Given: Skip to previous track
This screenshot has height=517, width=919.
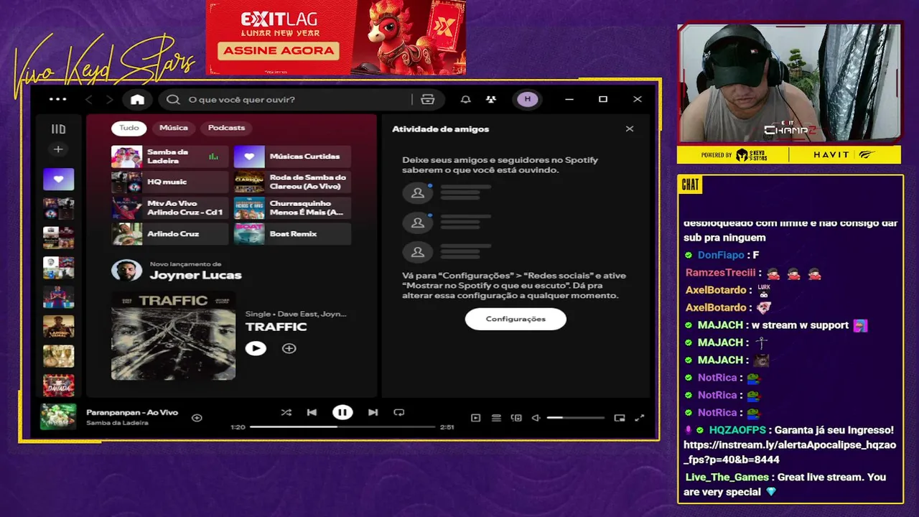Looking at the screenshot, I should click(312, 412).
